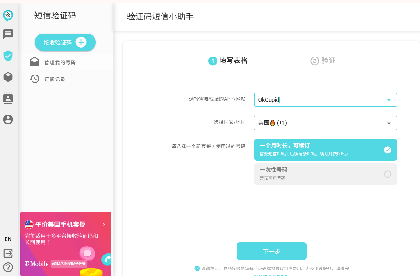Click the US flag icon on promo banner

pos(29,224)
